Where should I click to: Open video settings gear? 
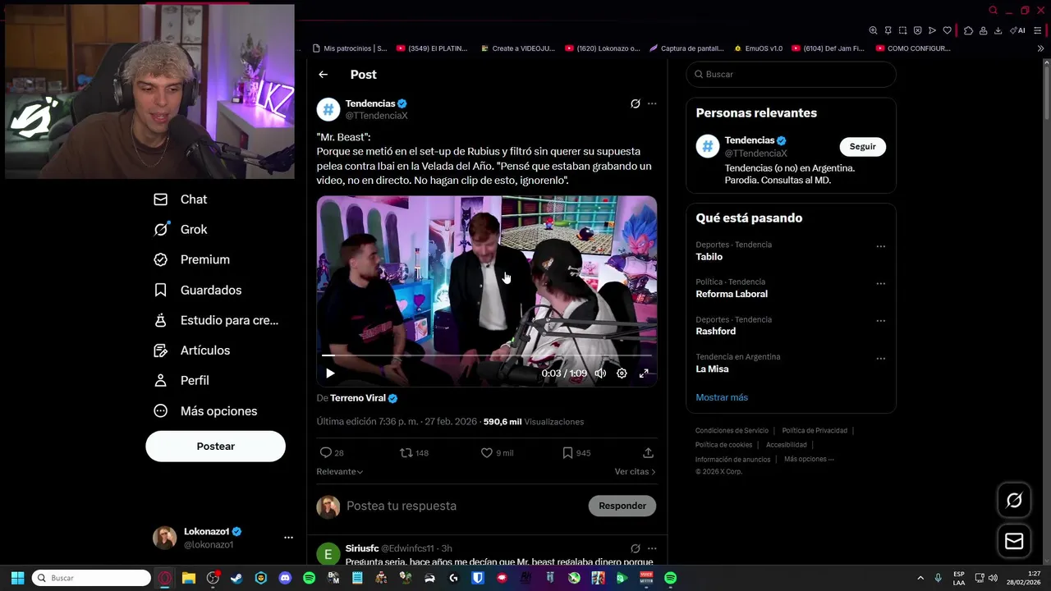[x=622, y=373]
